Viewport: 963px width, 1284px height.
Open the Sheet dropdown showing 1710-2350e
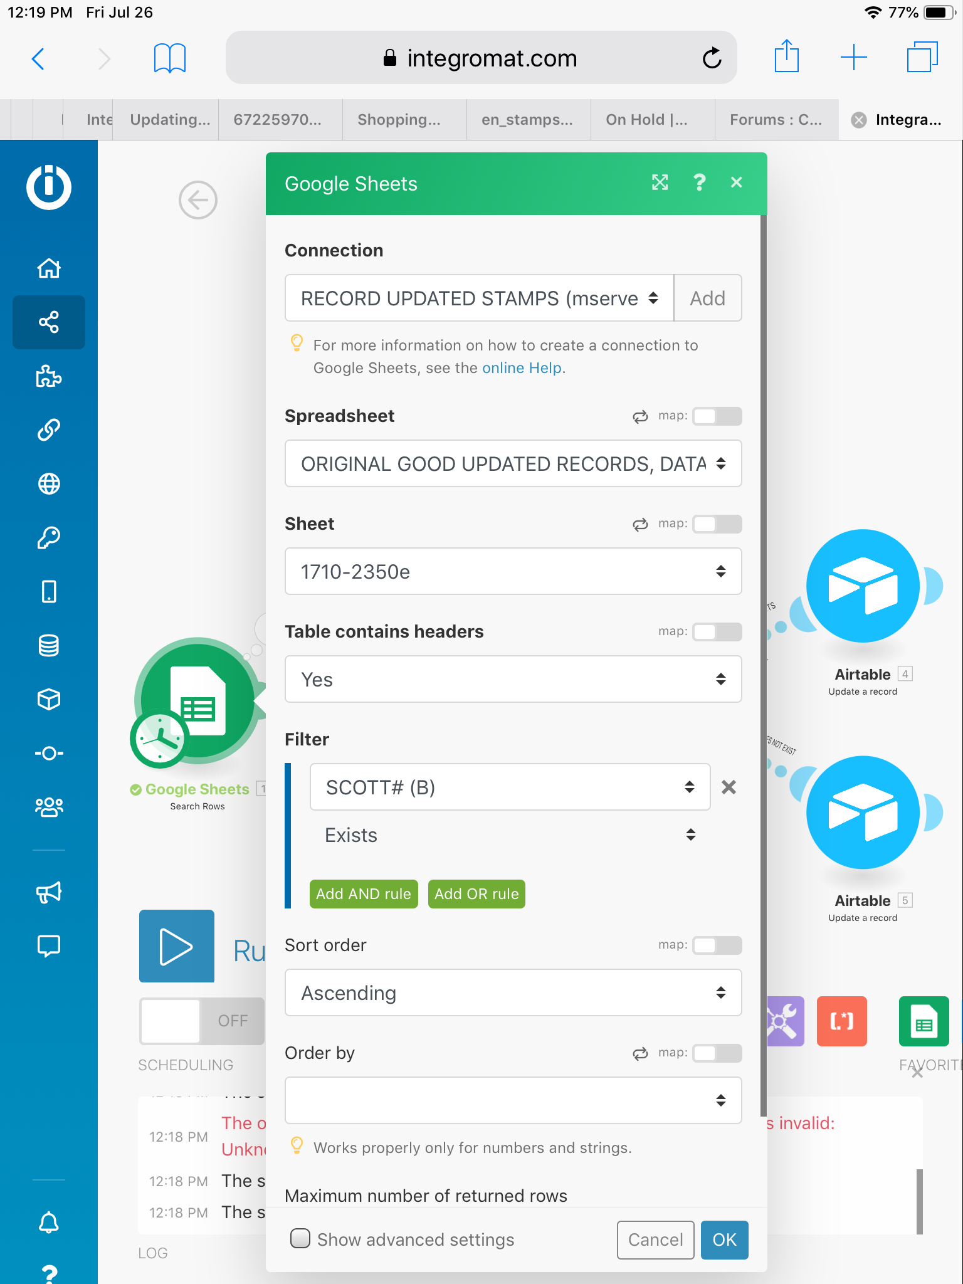pos(513,571)
